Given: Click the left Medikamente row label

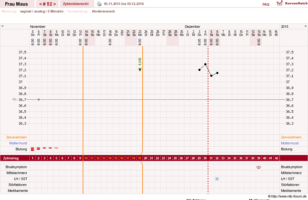Looking at the screenshot, I should click(x=18, y=191).
